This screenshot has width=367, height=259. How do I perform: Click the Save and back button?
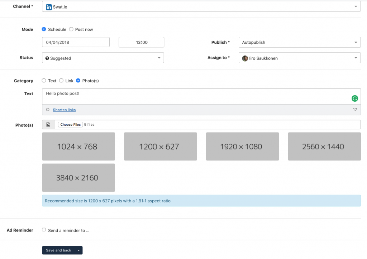click(58, 250)
